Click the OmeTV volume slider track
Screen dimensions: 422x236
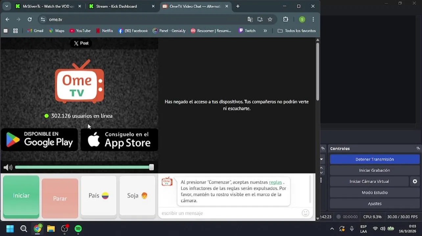tap(84, 167)
